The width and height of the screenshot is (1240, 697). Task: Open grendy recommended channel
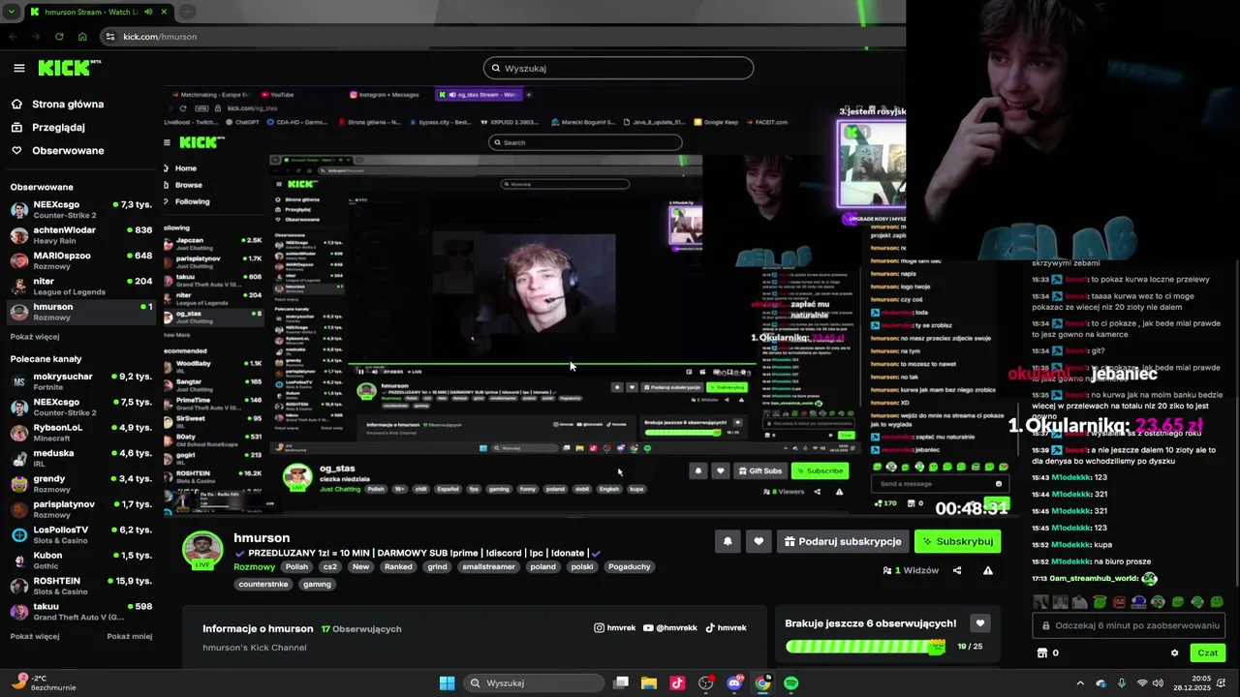pyautogui.click(x=80, y=483)
